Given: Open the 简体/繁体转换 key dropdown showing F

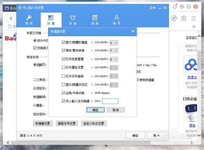Looking at the screenshot, I should (114, 51).
